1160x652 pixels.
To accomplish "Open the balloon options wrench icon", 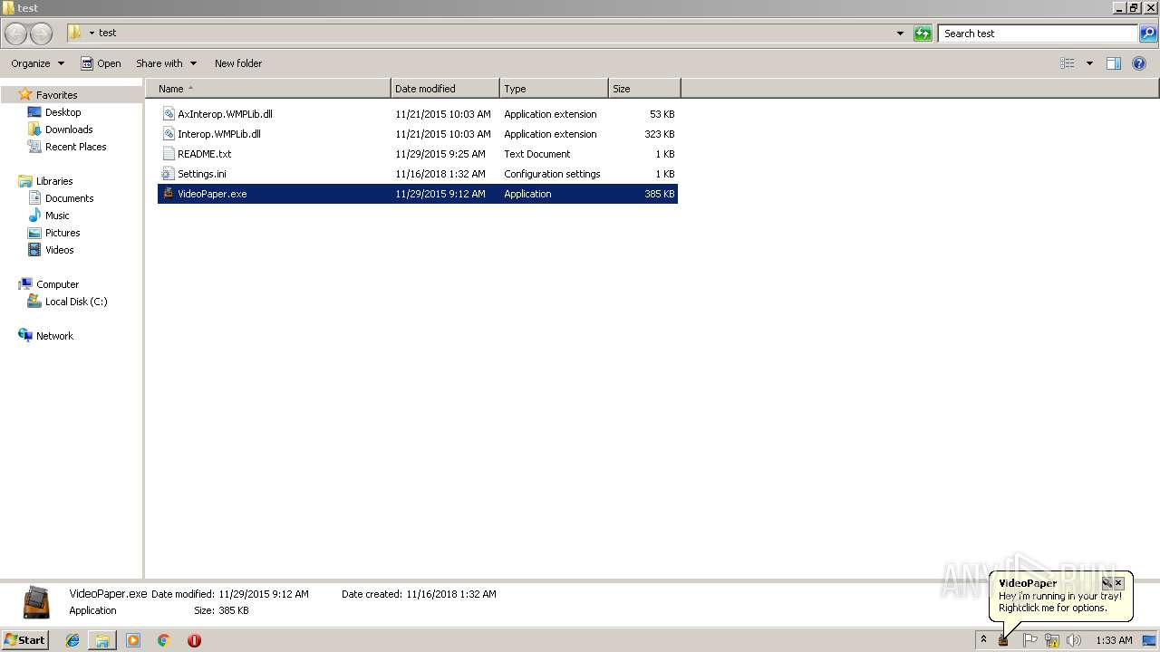I will point(1107,583).
